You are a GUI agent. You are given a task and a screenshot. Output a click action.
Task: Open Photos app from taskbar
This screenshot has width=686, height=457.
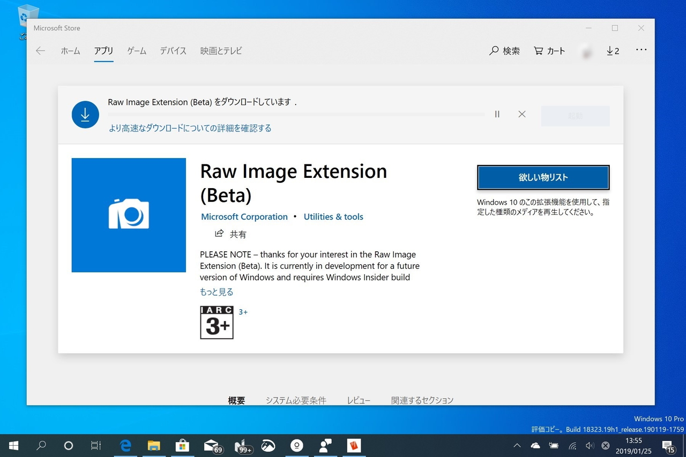pyautogui.click(x=268, y=446)
